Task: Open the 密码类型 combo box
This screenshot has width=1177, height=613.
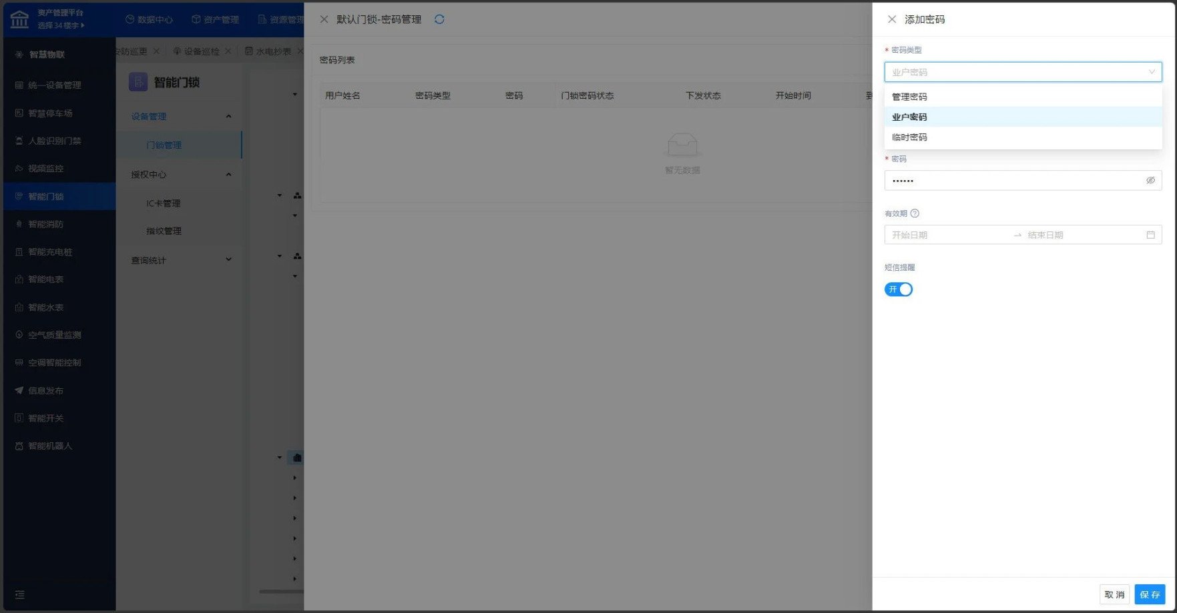Action: tap(1023, 72)
